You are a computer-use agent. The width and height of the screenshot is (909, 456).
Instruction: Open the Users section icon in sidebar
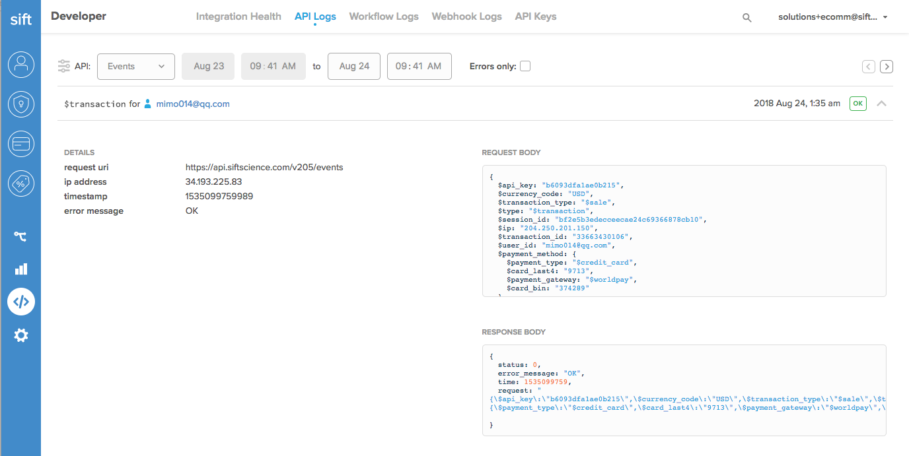coord(20,64)
